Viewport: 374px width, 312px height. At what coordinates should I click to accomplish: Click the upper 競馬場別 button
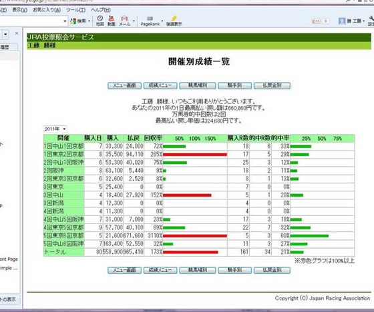[198, 86]
